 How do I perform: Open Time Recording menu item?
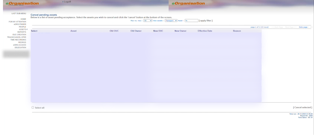(x=18, y=40)
